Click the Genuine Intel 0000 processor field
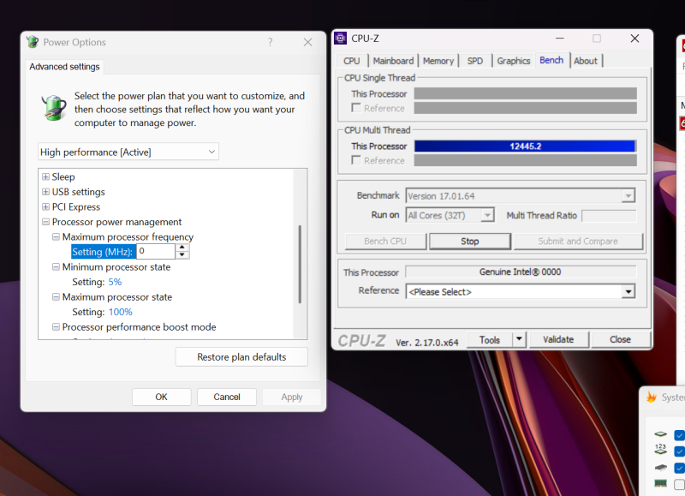Image resolution: width=685 pixels, height=496 pixels. tap(521, 272)
